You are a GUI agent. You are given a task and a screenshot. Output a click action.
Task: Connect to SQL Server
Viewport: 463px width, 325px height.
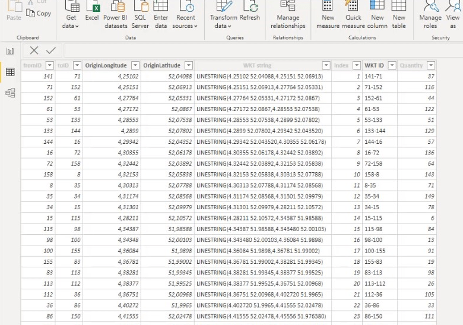click(x=140, y=15)
